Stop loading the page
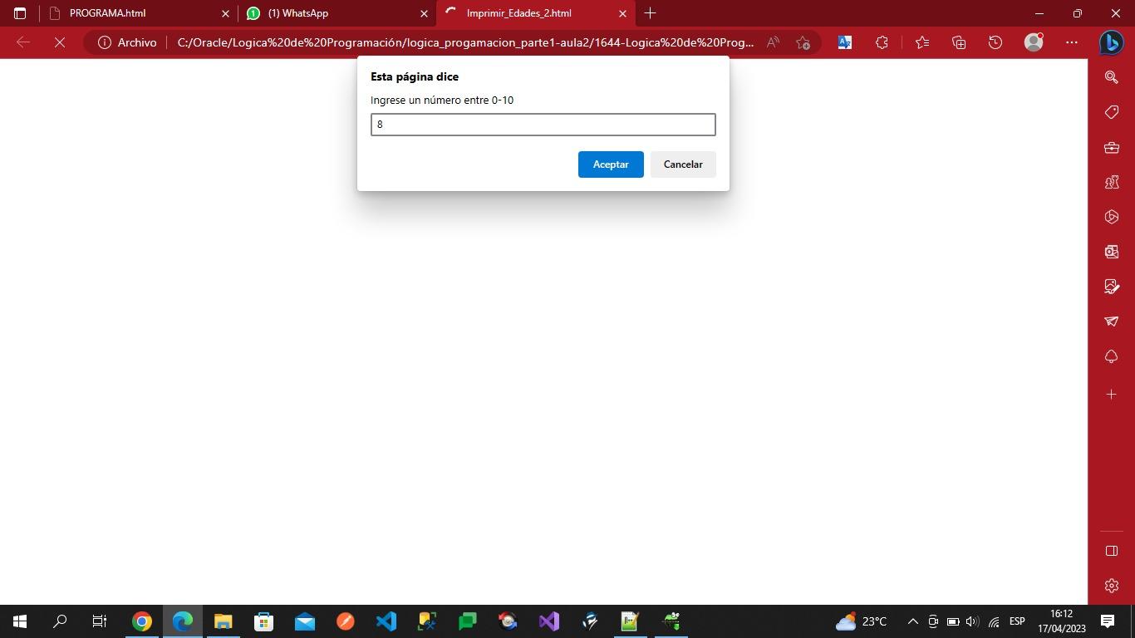This screenshot has height=638, width=1135. pyautogui.click(x=60, y=42)
